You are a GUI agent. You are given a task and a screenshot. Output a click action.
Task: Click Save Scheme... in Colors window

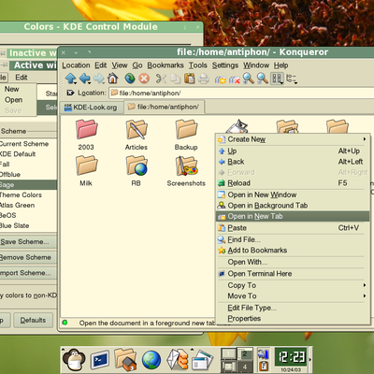pyautogui.click(x=28, y=242)
